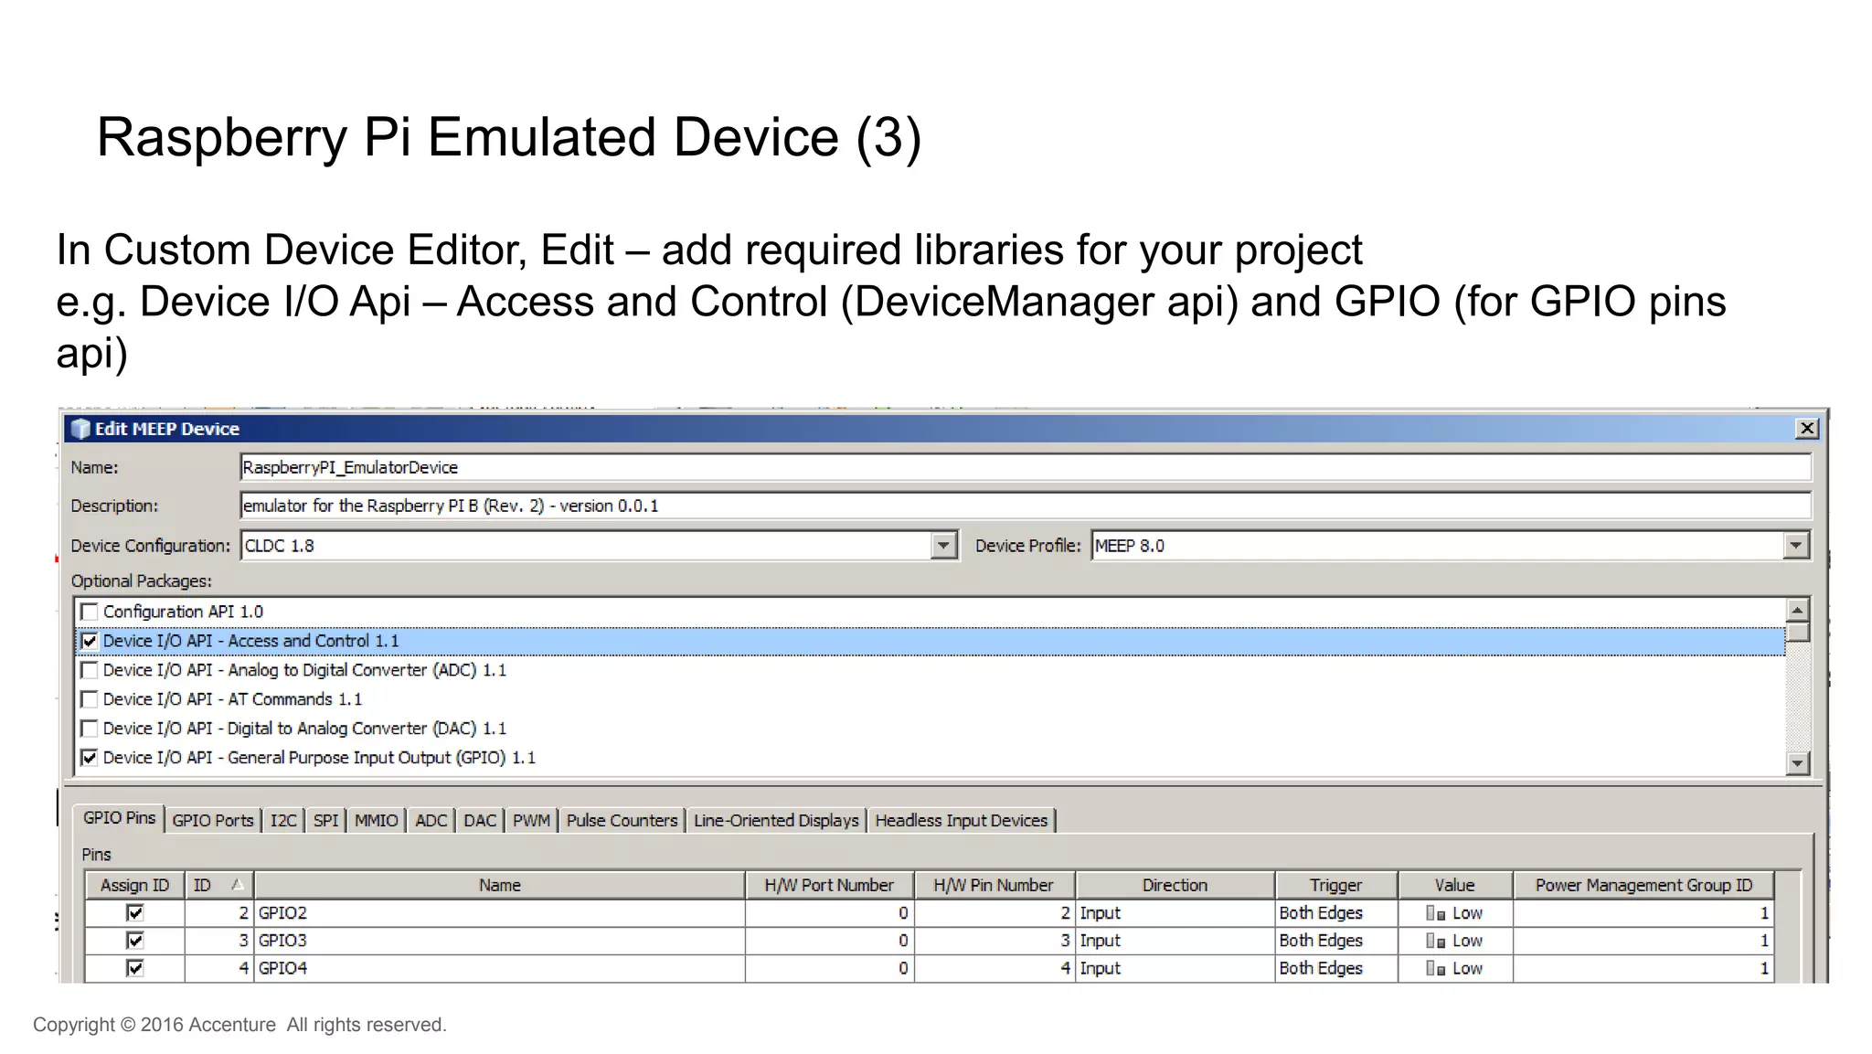This screenshot has height=1054, width=1872.
Task: Sort by the Name column header
Action: click(x=499, y=885)
